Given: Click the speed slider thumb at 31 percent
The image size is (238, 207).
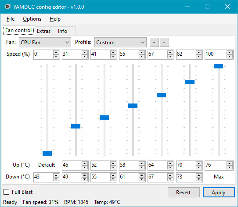Looking at the screenshot, I should [76, 126].
